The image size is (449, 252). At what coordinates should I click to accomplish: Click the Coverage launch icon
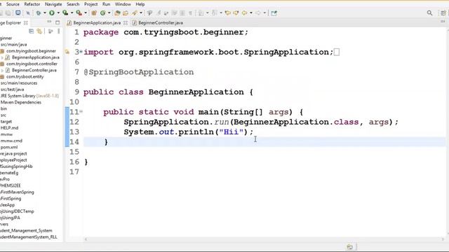(65, 13)
